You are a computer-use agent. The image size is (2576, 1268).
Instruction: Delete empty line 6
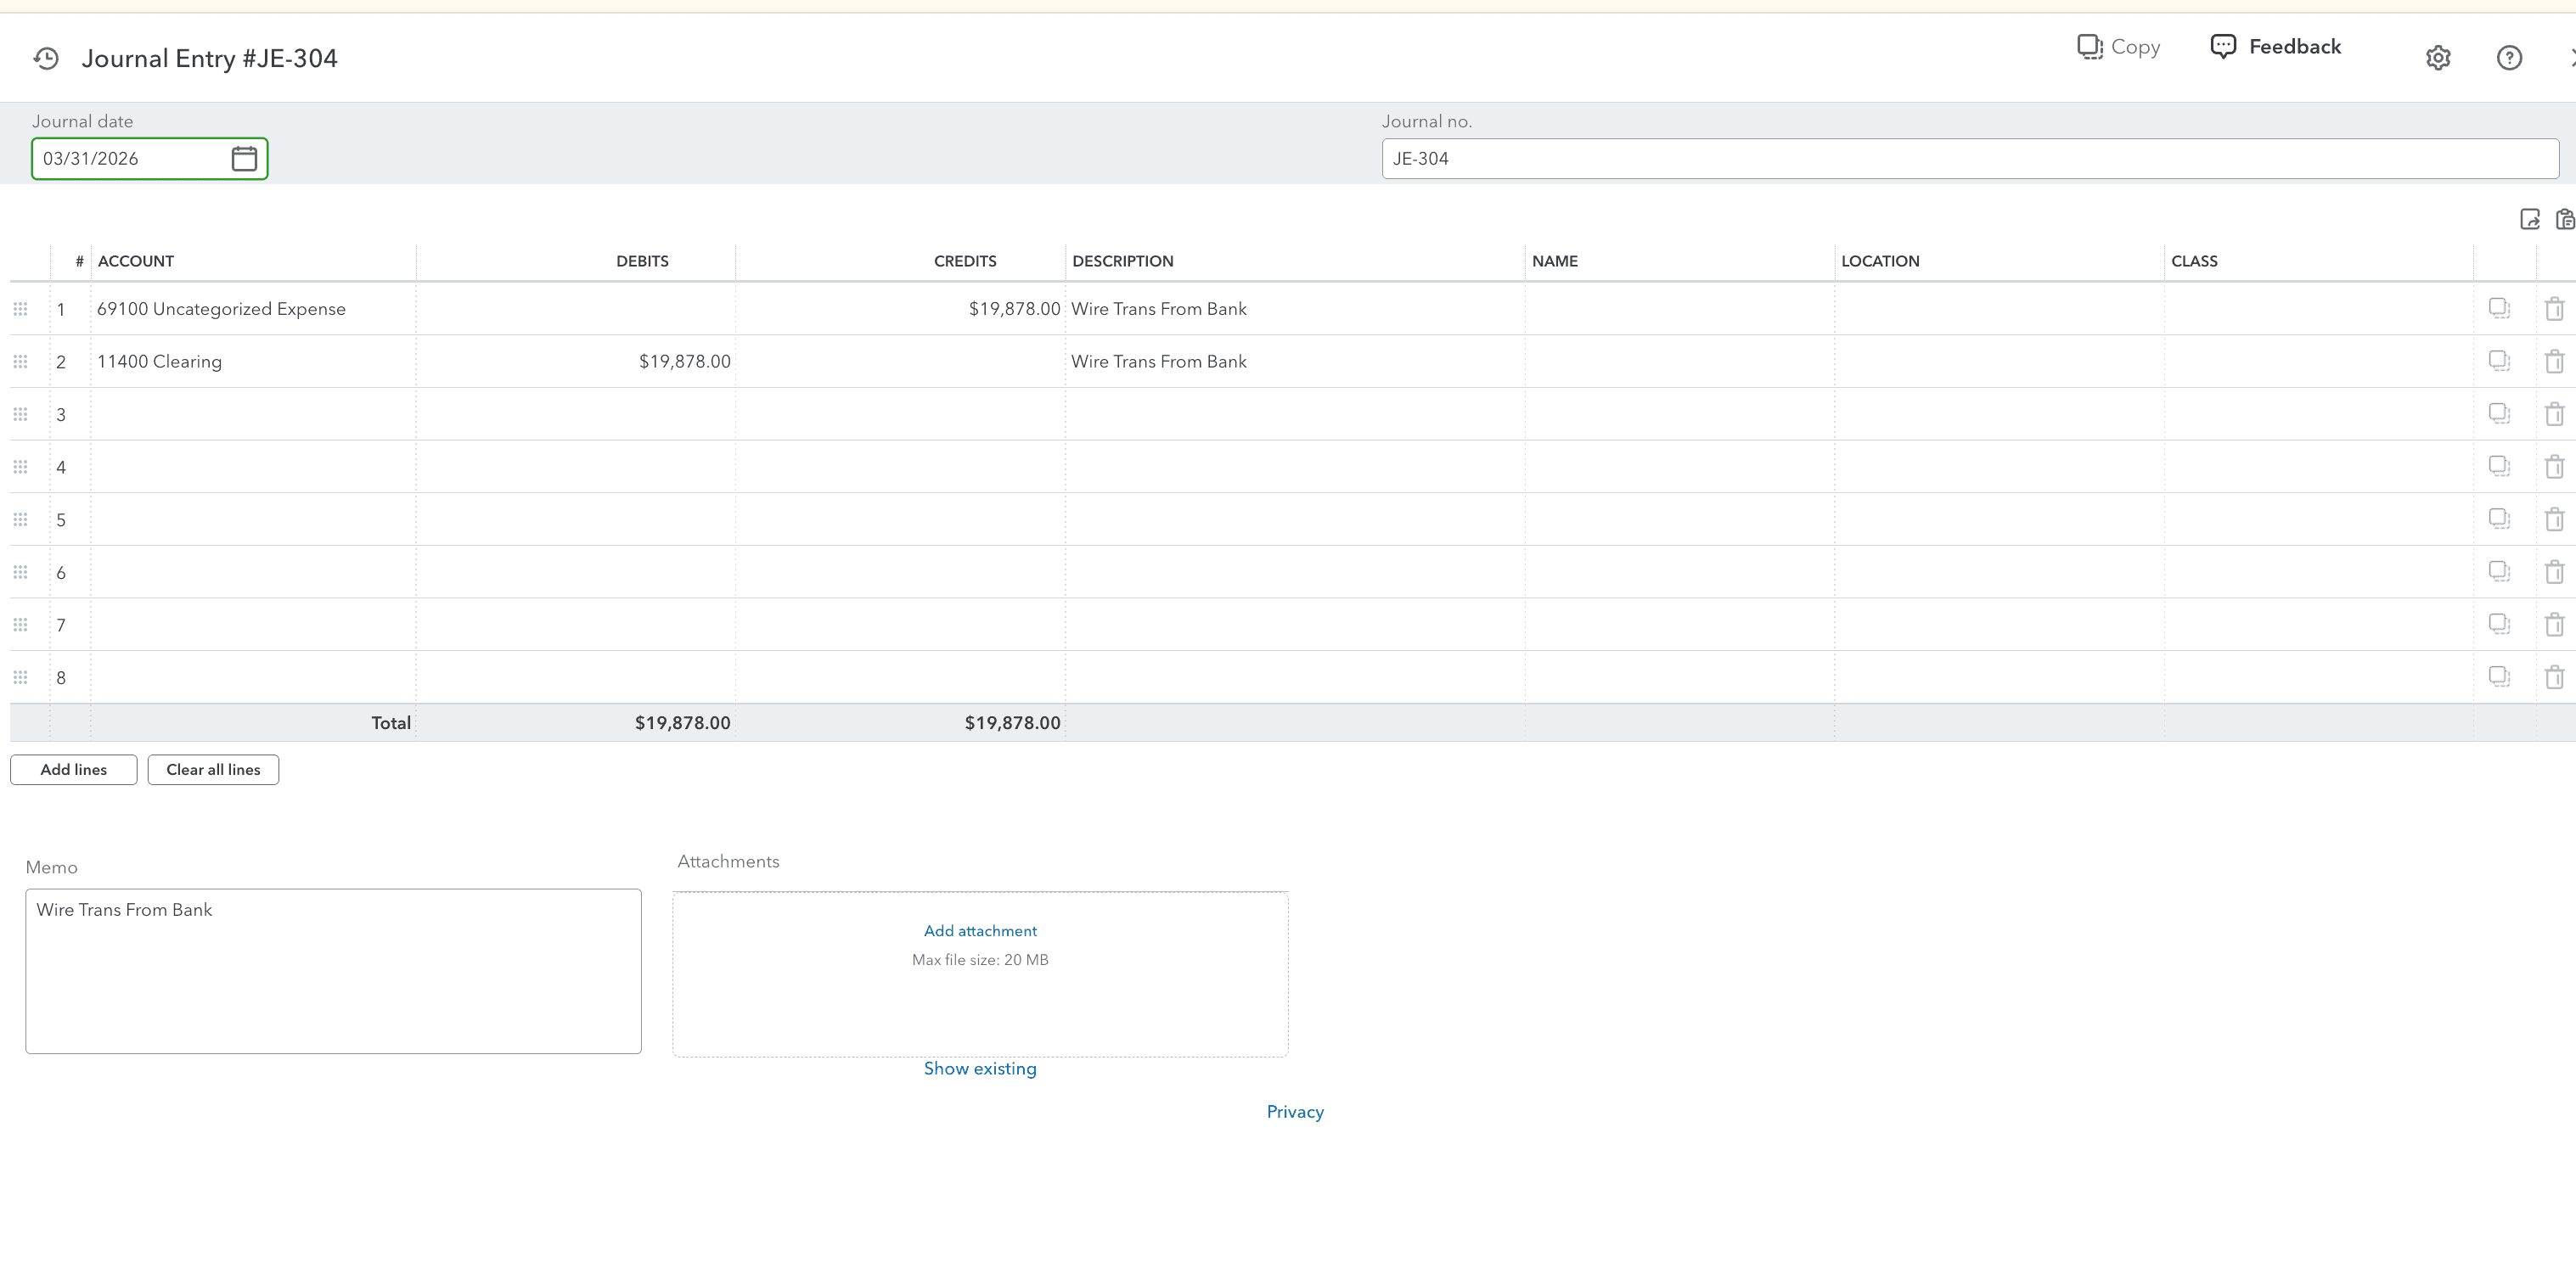(2554, 572)
